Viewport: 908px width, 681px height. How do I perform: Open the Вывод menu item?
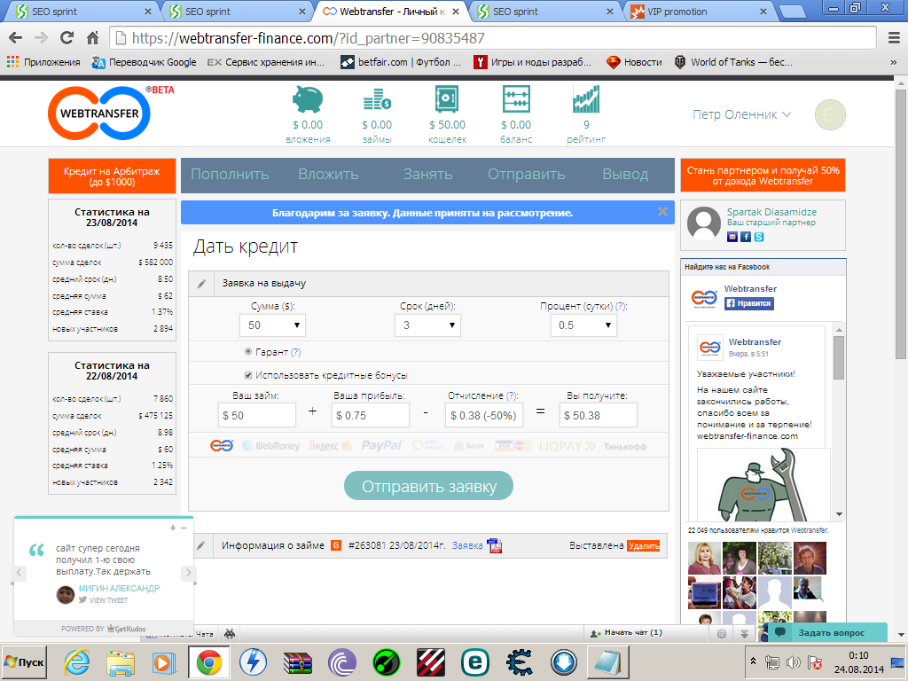[x=625, y=175]
